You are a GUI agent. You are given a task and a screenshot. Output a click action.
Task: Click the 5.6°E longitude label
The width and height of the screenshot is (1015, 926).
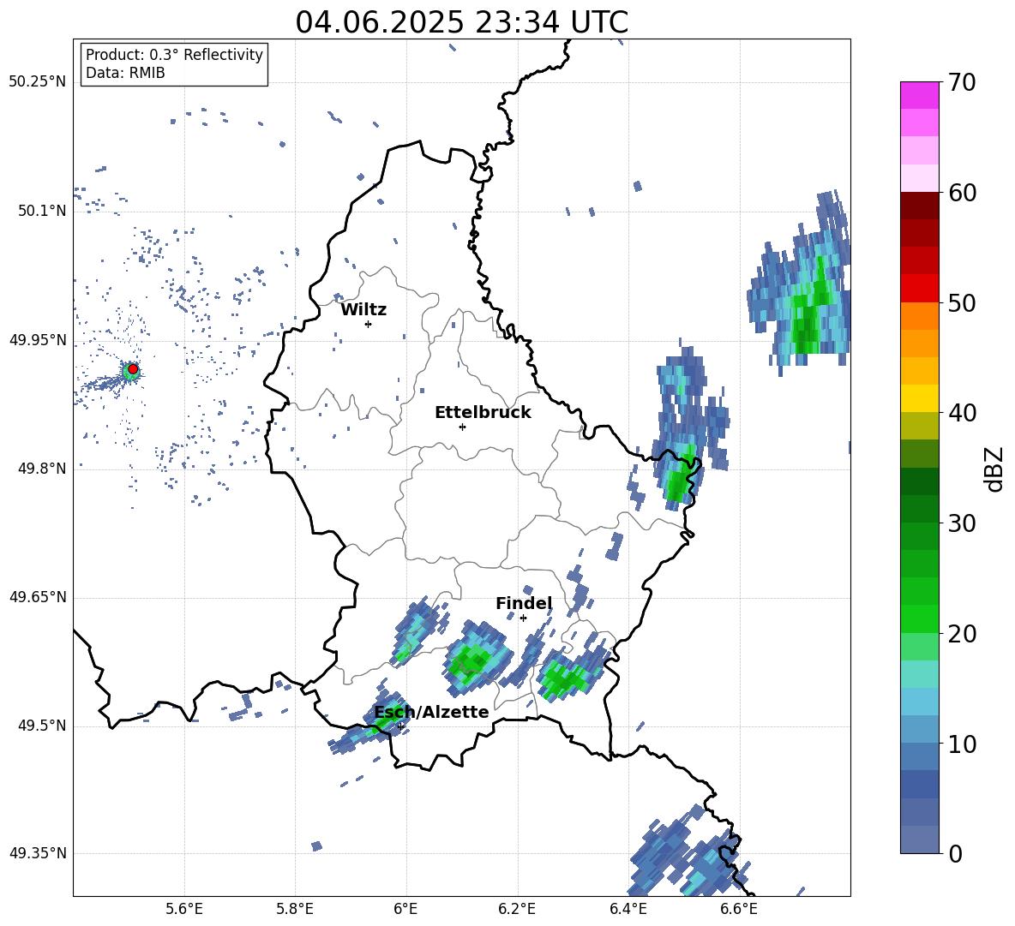(184, 909)
